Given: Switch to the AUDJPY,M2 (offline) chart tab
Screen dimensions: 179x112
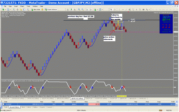Looking at the screenshot, I should coord(48,99).
